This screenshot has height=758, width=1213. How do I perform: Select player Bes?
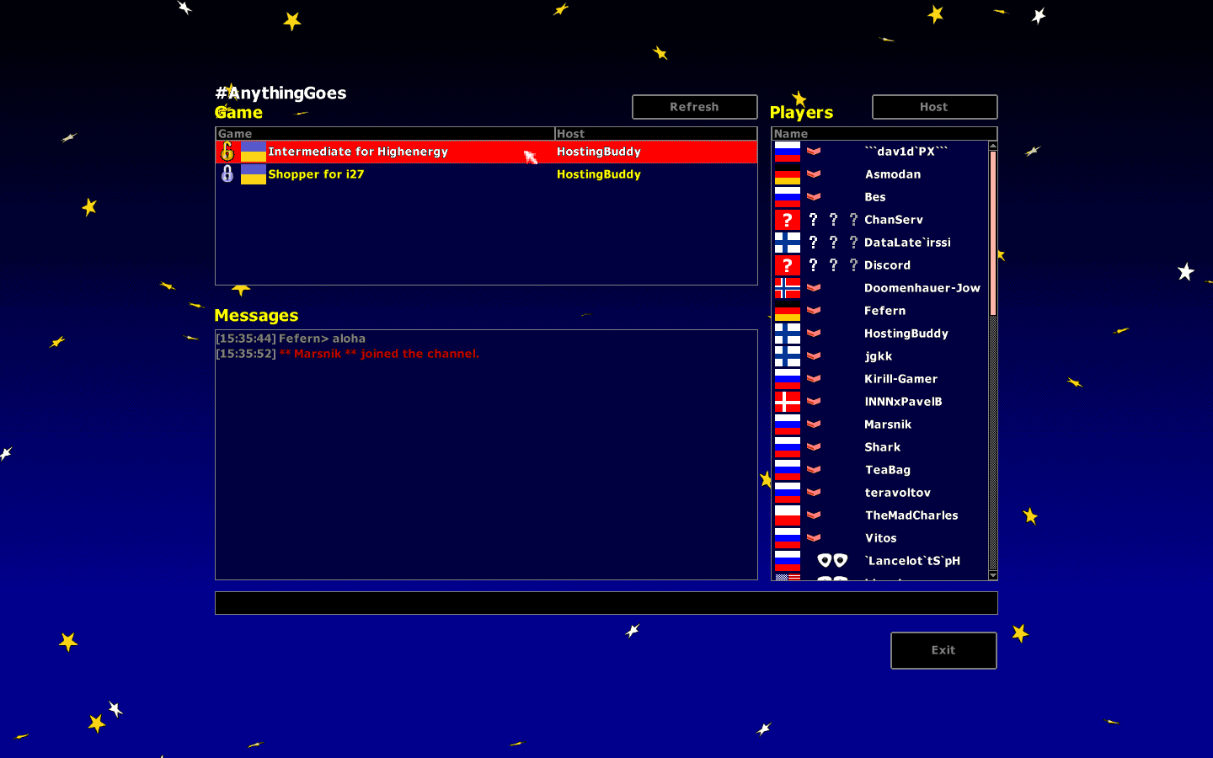tap(875, 197)
